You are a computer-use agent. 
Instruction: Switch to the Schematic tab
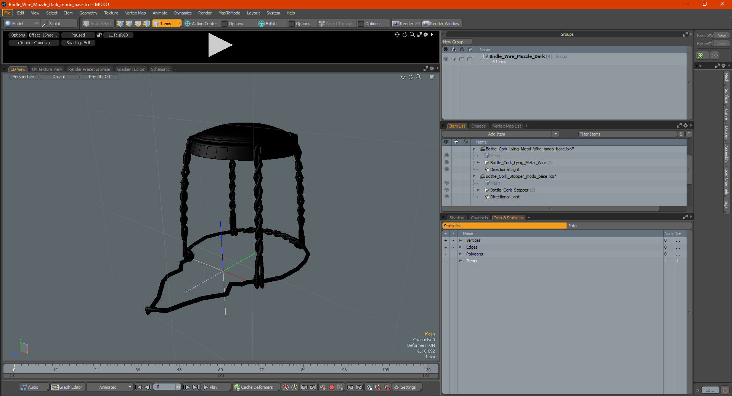pos(160,69)
